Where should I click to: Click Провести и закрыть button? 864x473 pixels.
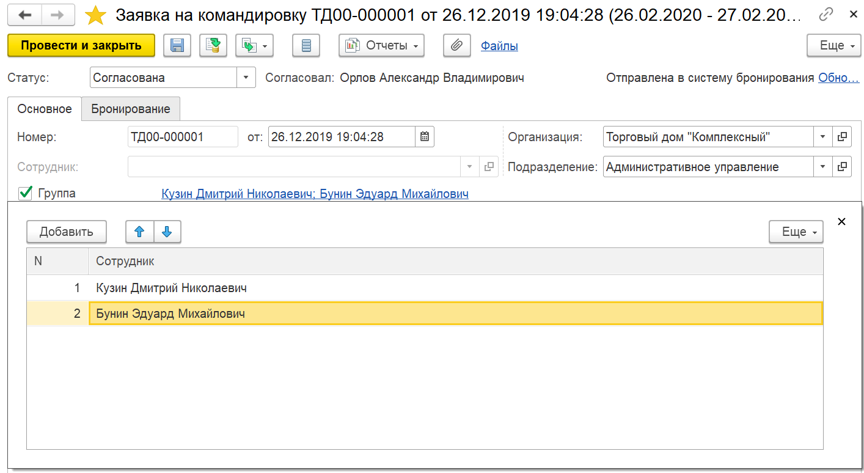(x=81, y=45)
